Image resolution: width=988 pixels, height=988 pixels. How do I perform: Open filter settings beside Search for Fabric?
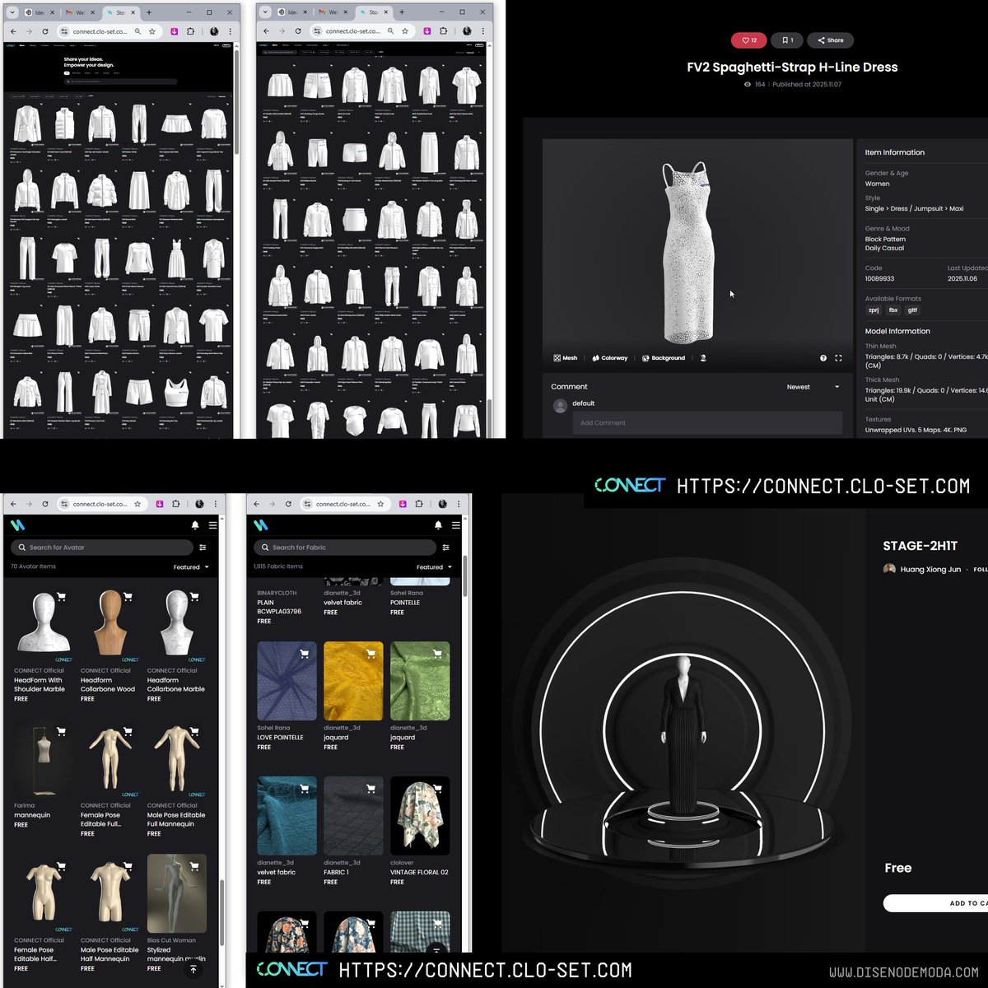[x=445, y=548]
